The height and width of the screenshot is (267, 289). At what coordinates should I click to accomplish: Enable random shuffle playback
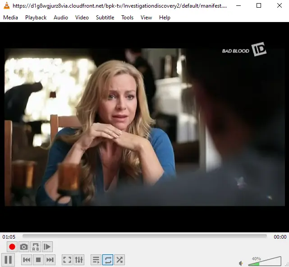[119, 260]
